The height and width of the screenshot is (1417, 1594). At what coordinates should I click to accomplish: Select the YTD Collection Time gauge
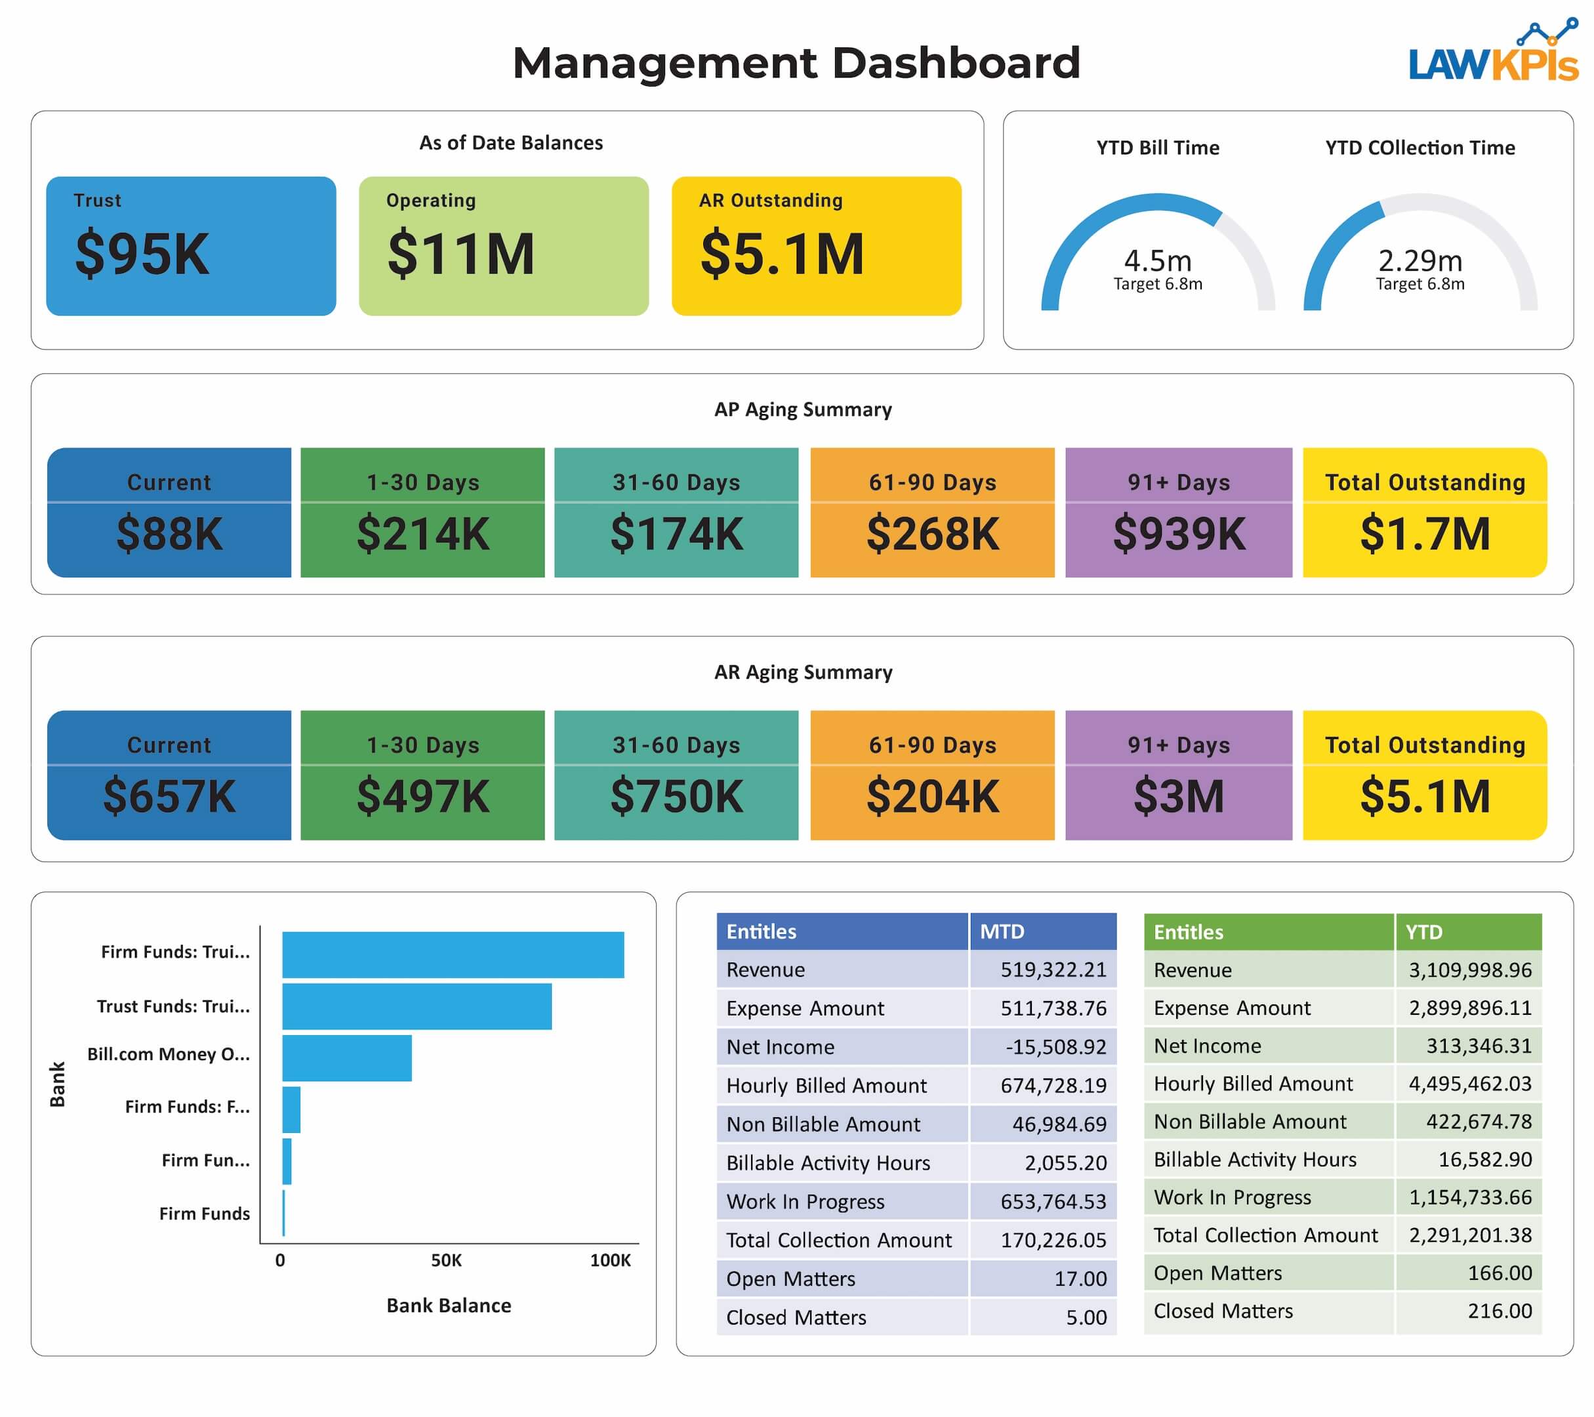(1420, 253)
